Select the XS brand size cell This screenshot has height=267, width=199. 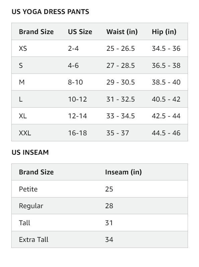click(23, 48)
